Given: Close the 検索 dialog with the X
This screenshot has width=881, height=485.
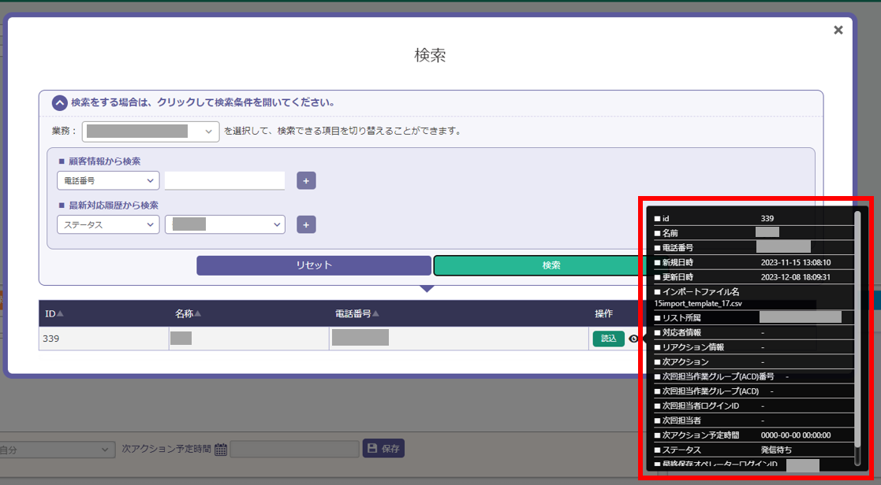Looking at the screenshot, I should pos(838,30).
